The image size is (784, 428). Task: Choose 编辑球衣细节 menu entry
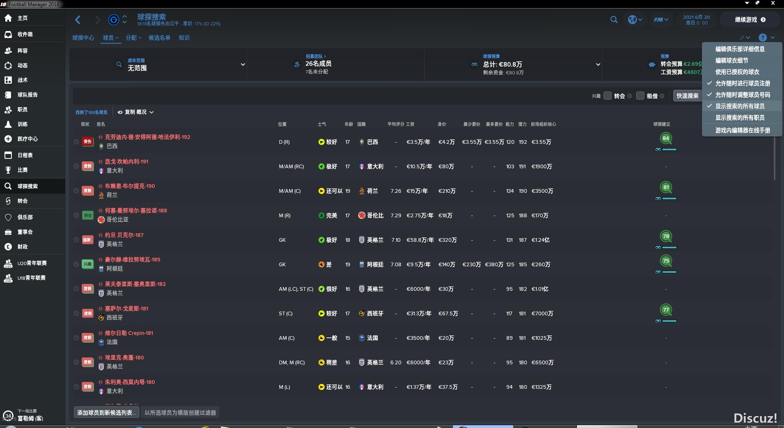[x=742, y=60]
